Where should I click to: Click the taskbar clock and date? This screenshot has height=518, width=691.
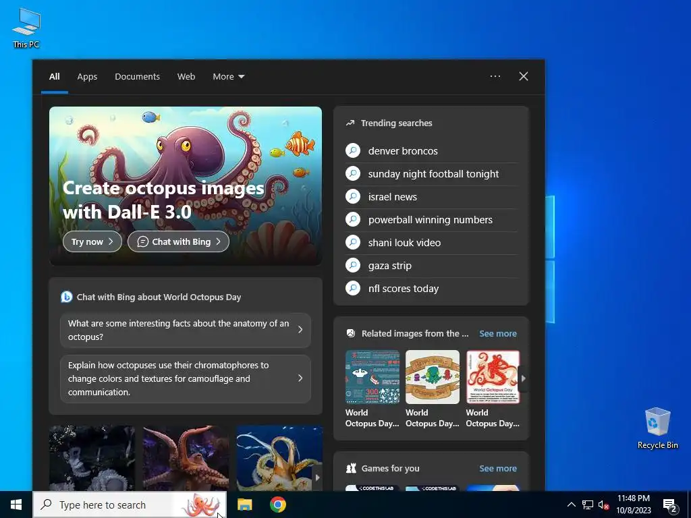[x=633, y=505]
